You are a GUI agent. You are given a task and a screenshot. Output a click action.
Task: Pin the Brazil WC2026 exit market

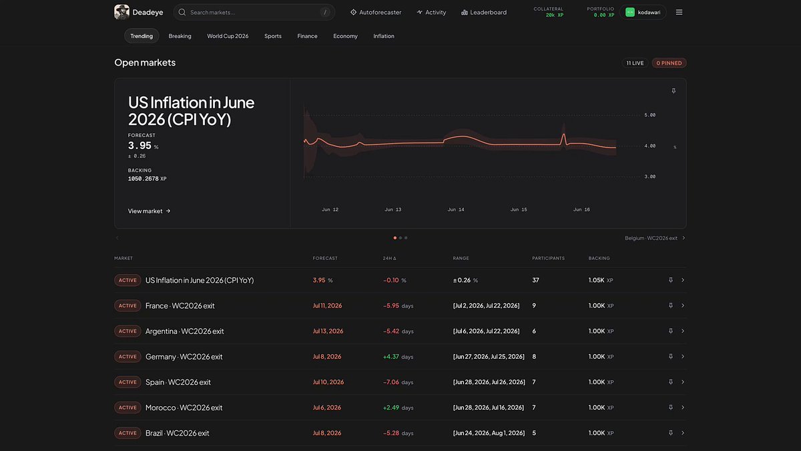click(x=671, y=433)
